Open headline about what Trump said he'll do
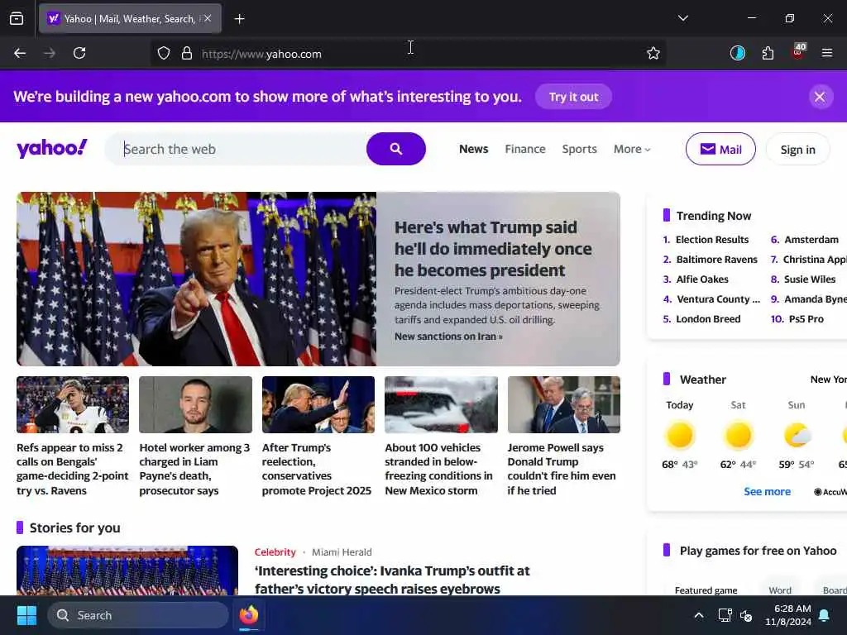This screenshot has height=635, width=847. [493, 248]
